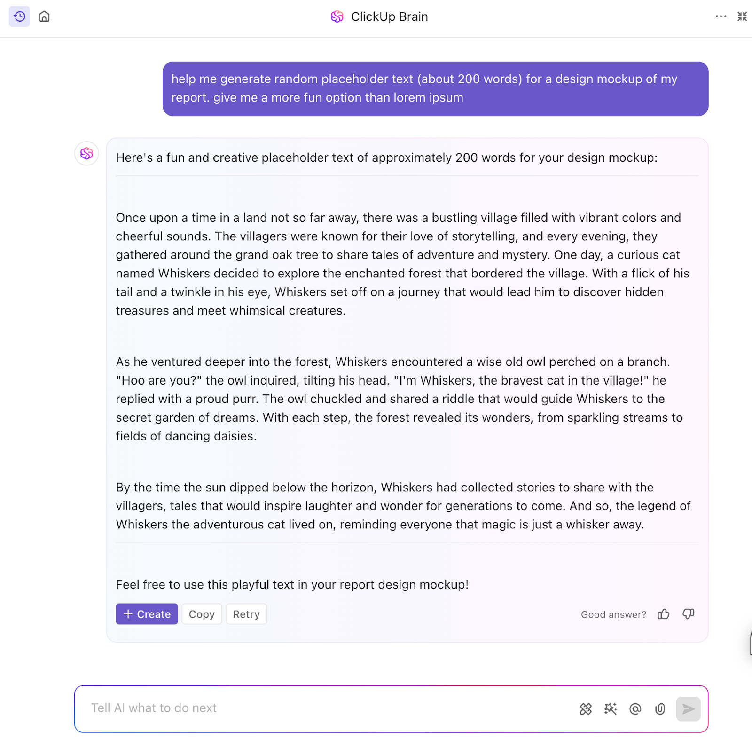Click the Create button under the response

point(146,614)
